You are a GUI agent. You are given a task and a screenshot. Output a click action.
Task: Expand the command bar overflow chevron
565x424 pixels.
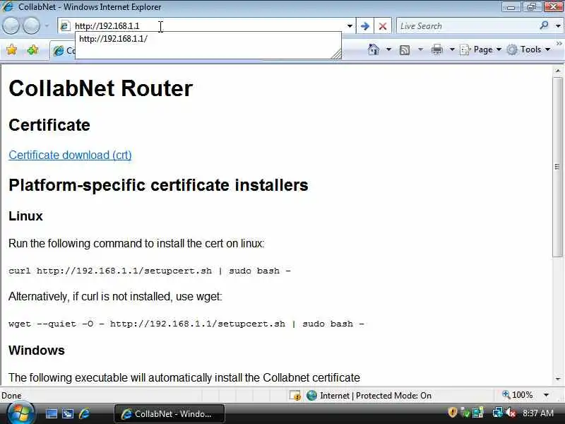[559, 44]
